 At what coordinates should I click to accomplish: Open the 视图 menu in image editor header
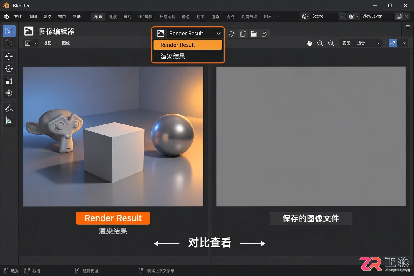(48, 43)
